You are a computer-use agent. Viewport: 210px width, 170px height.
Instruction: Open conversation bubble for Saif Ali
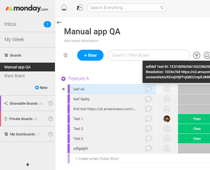click(x=148, y=89)
